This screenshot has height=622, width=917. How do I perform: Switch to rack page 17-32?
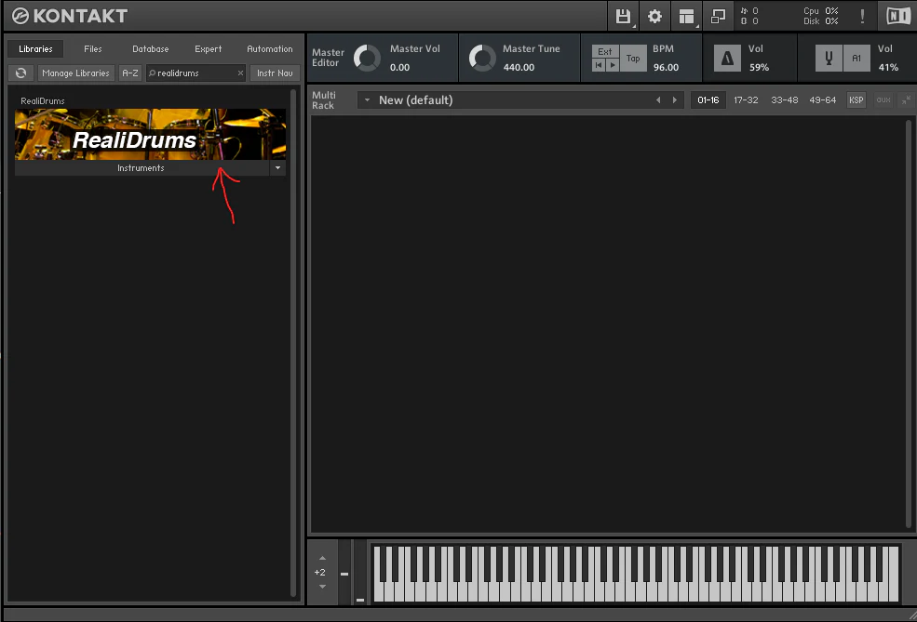click(x=746, y=99)
